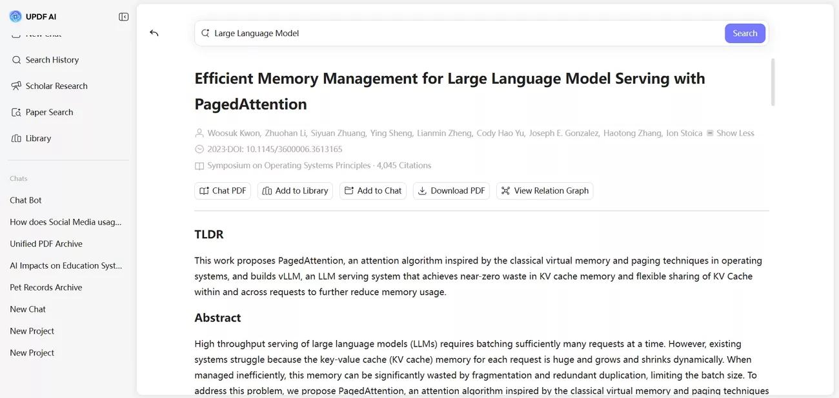
Task: Click the paper title Efficient Memory Management heading
Action: [x=450, y=91]
